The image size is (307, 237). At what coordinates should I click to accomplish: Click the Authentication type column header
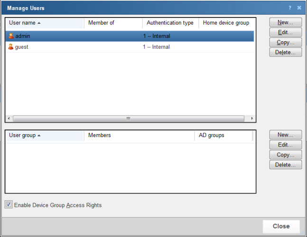coord(170,23)
